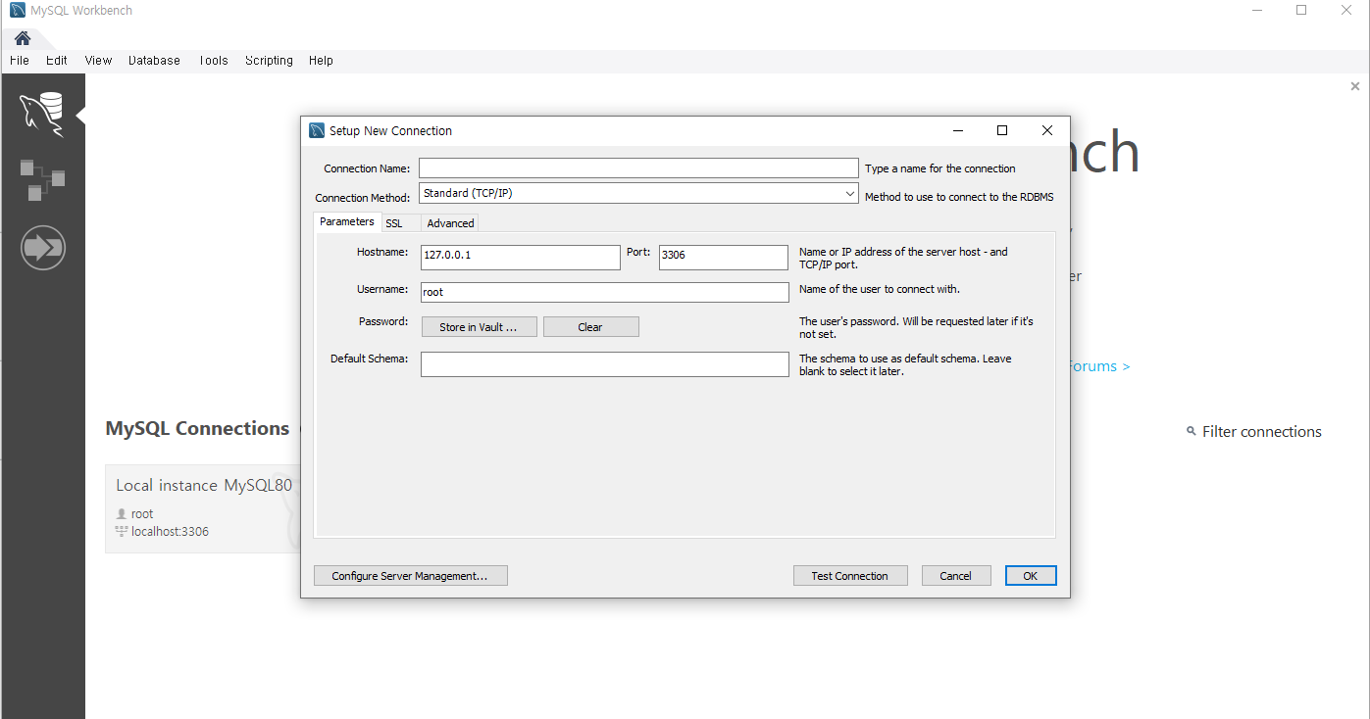Cancel the new connection dialog
Image resolution: width=1370 pixels, height=719 pixels.
coord(955,576)
